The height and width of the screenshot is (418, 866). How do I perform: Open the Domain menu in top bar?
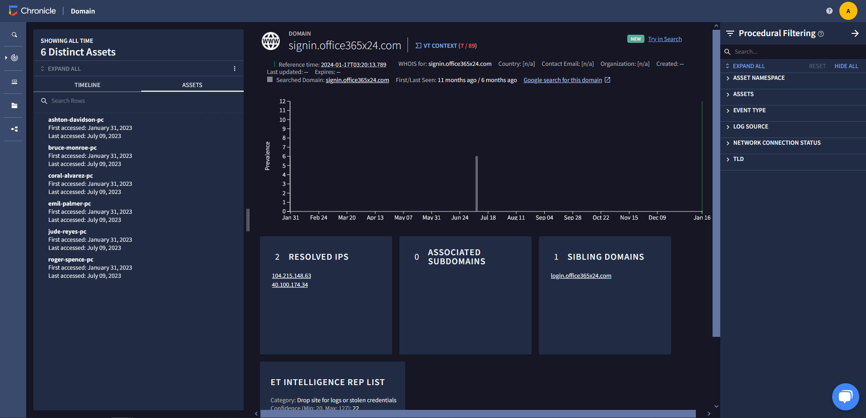tap(83, 11)
